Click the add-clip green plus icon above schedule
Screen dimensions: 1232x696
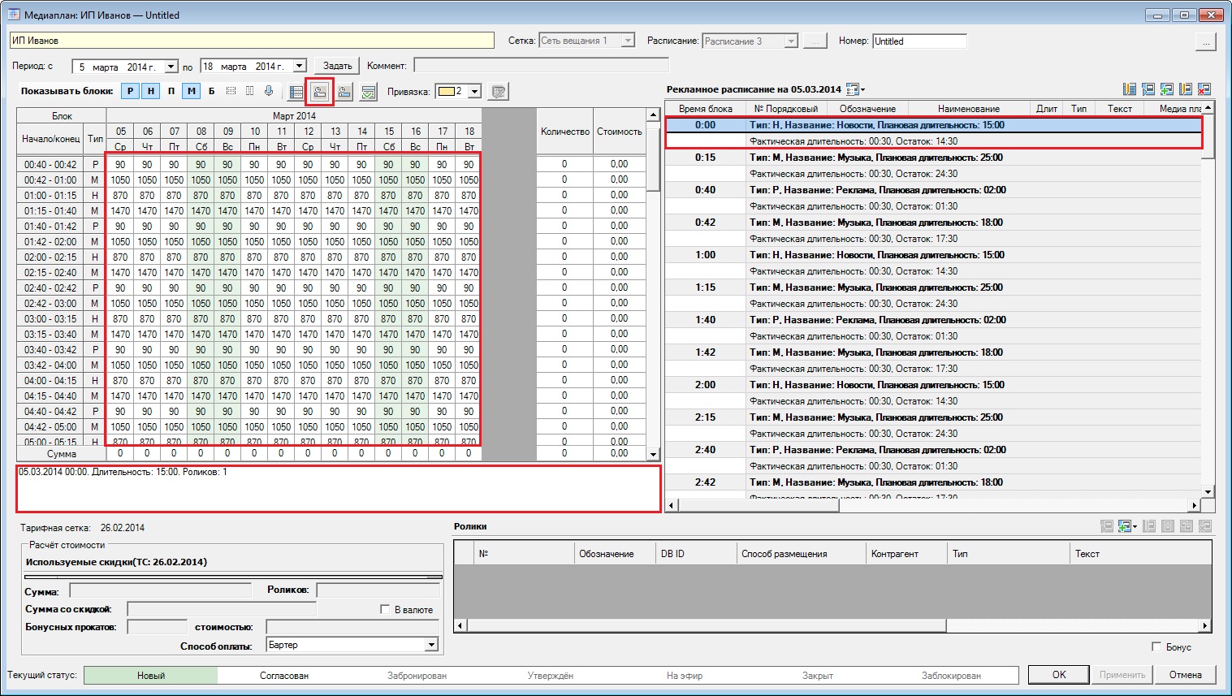pyautogui.click(x=1167, y=89)
